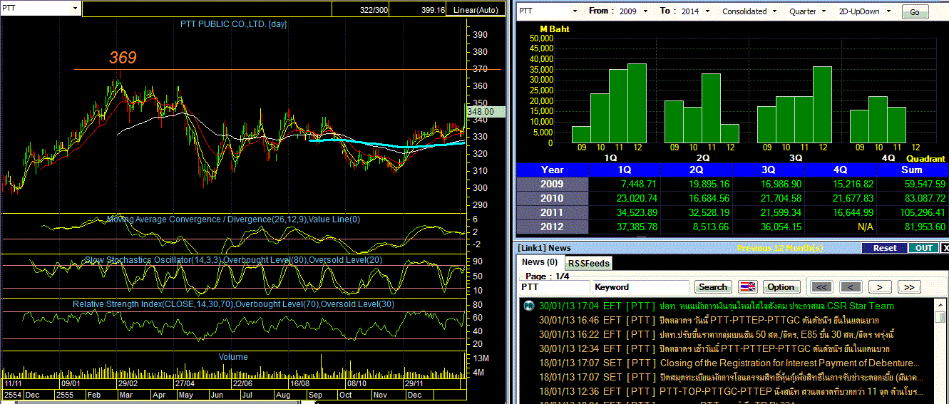This screenshot has height=404, width=949.
Task: Select the 2010 year row
Action: pos(552,198)
